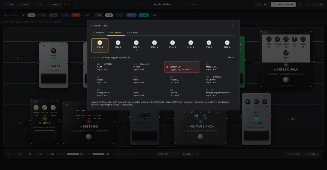Image resolution: width=327 pixels, height=170 pixels.
Task: Add COMP pedal to CTRL 1
Action: [x=108, y=67]
